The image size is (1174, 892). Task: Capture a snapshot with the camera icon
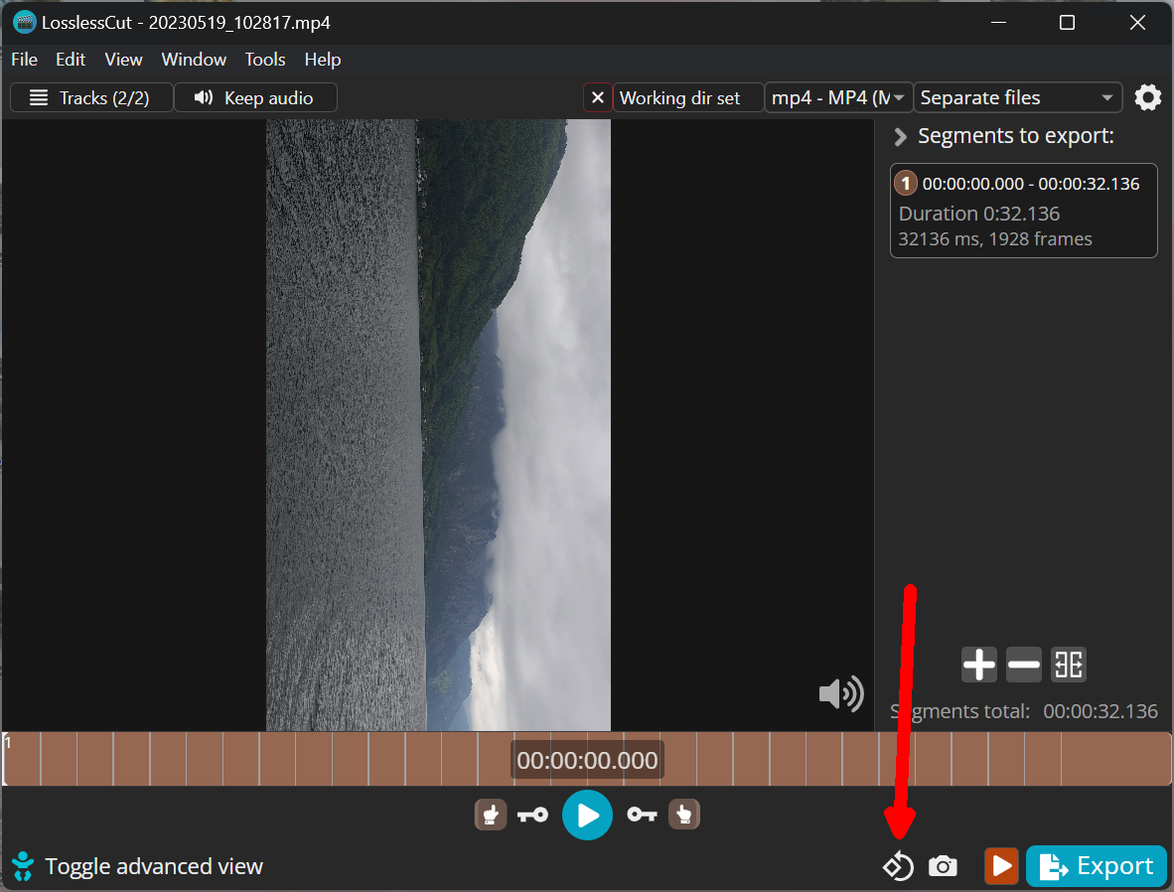click(x=943, y=866)
